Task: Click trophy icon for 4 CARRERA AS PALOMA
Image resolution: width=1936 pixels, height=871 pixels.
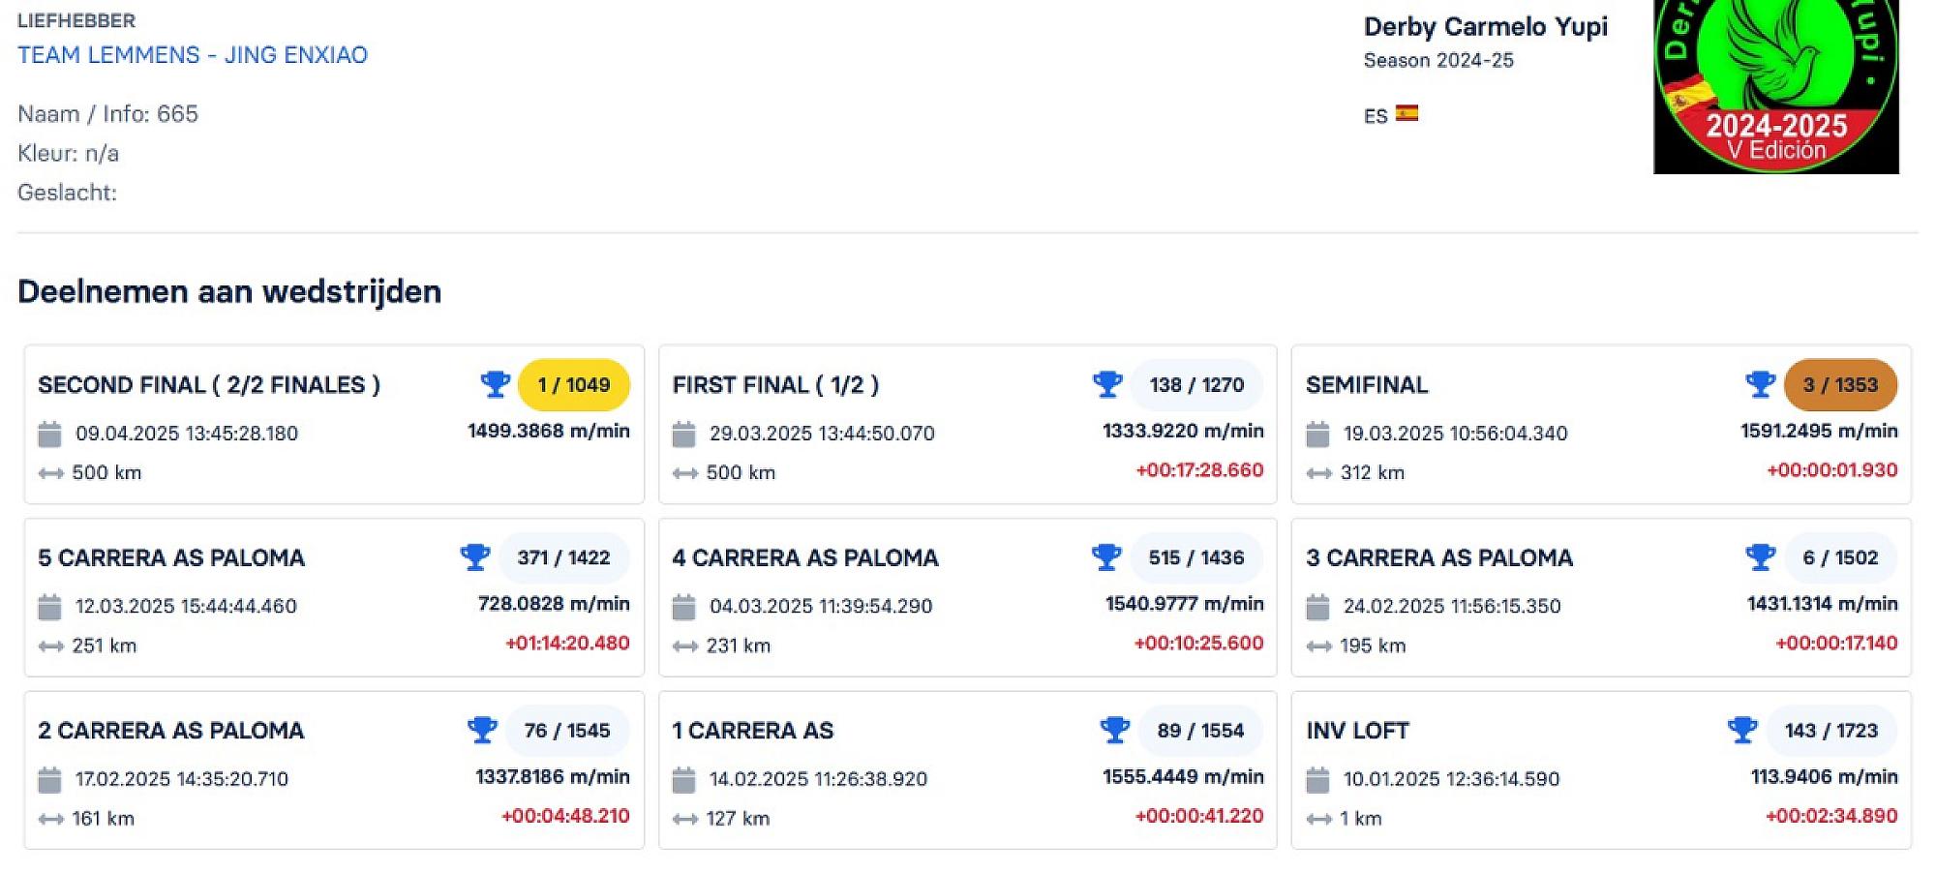Action: pos(1106,557)
